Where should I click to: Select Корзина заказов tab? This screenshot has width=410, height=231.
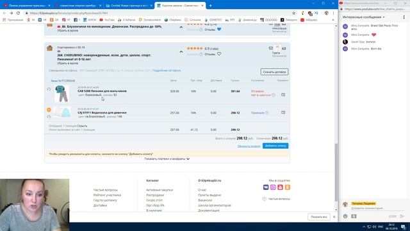click(x=180, y=5)
